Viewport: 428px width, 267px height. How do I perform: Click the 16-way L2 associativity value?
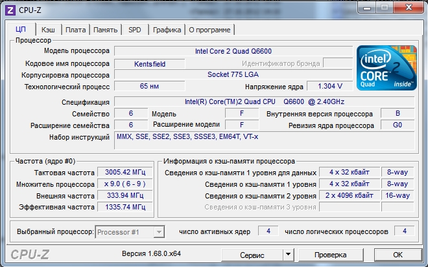coord(398,195)
